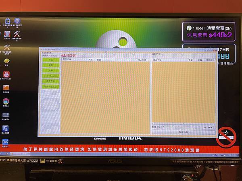Open the YouTube desktop shortcut
Viewport: 242px width, 181px height.
point(6,74)
